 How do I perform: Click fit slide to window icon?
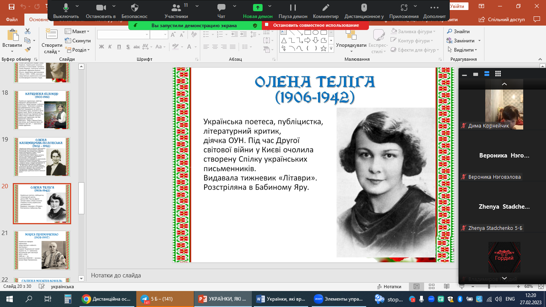point(541,287)
